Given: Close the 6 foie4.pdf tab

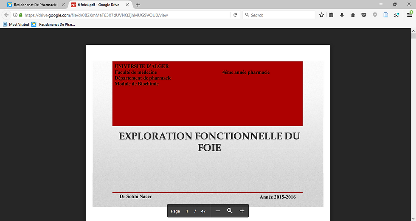Looking at the screenshot, I should pyautogui.click(x=127, y=5).
